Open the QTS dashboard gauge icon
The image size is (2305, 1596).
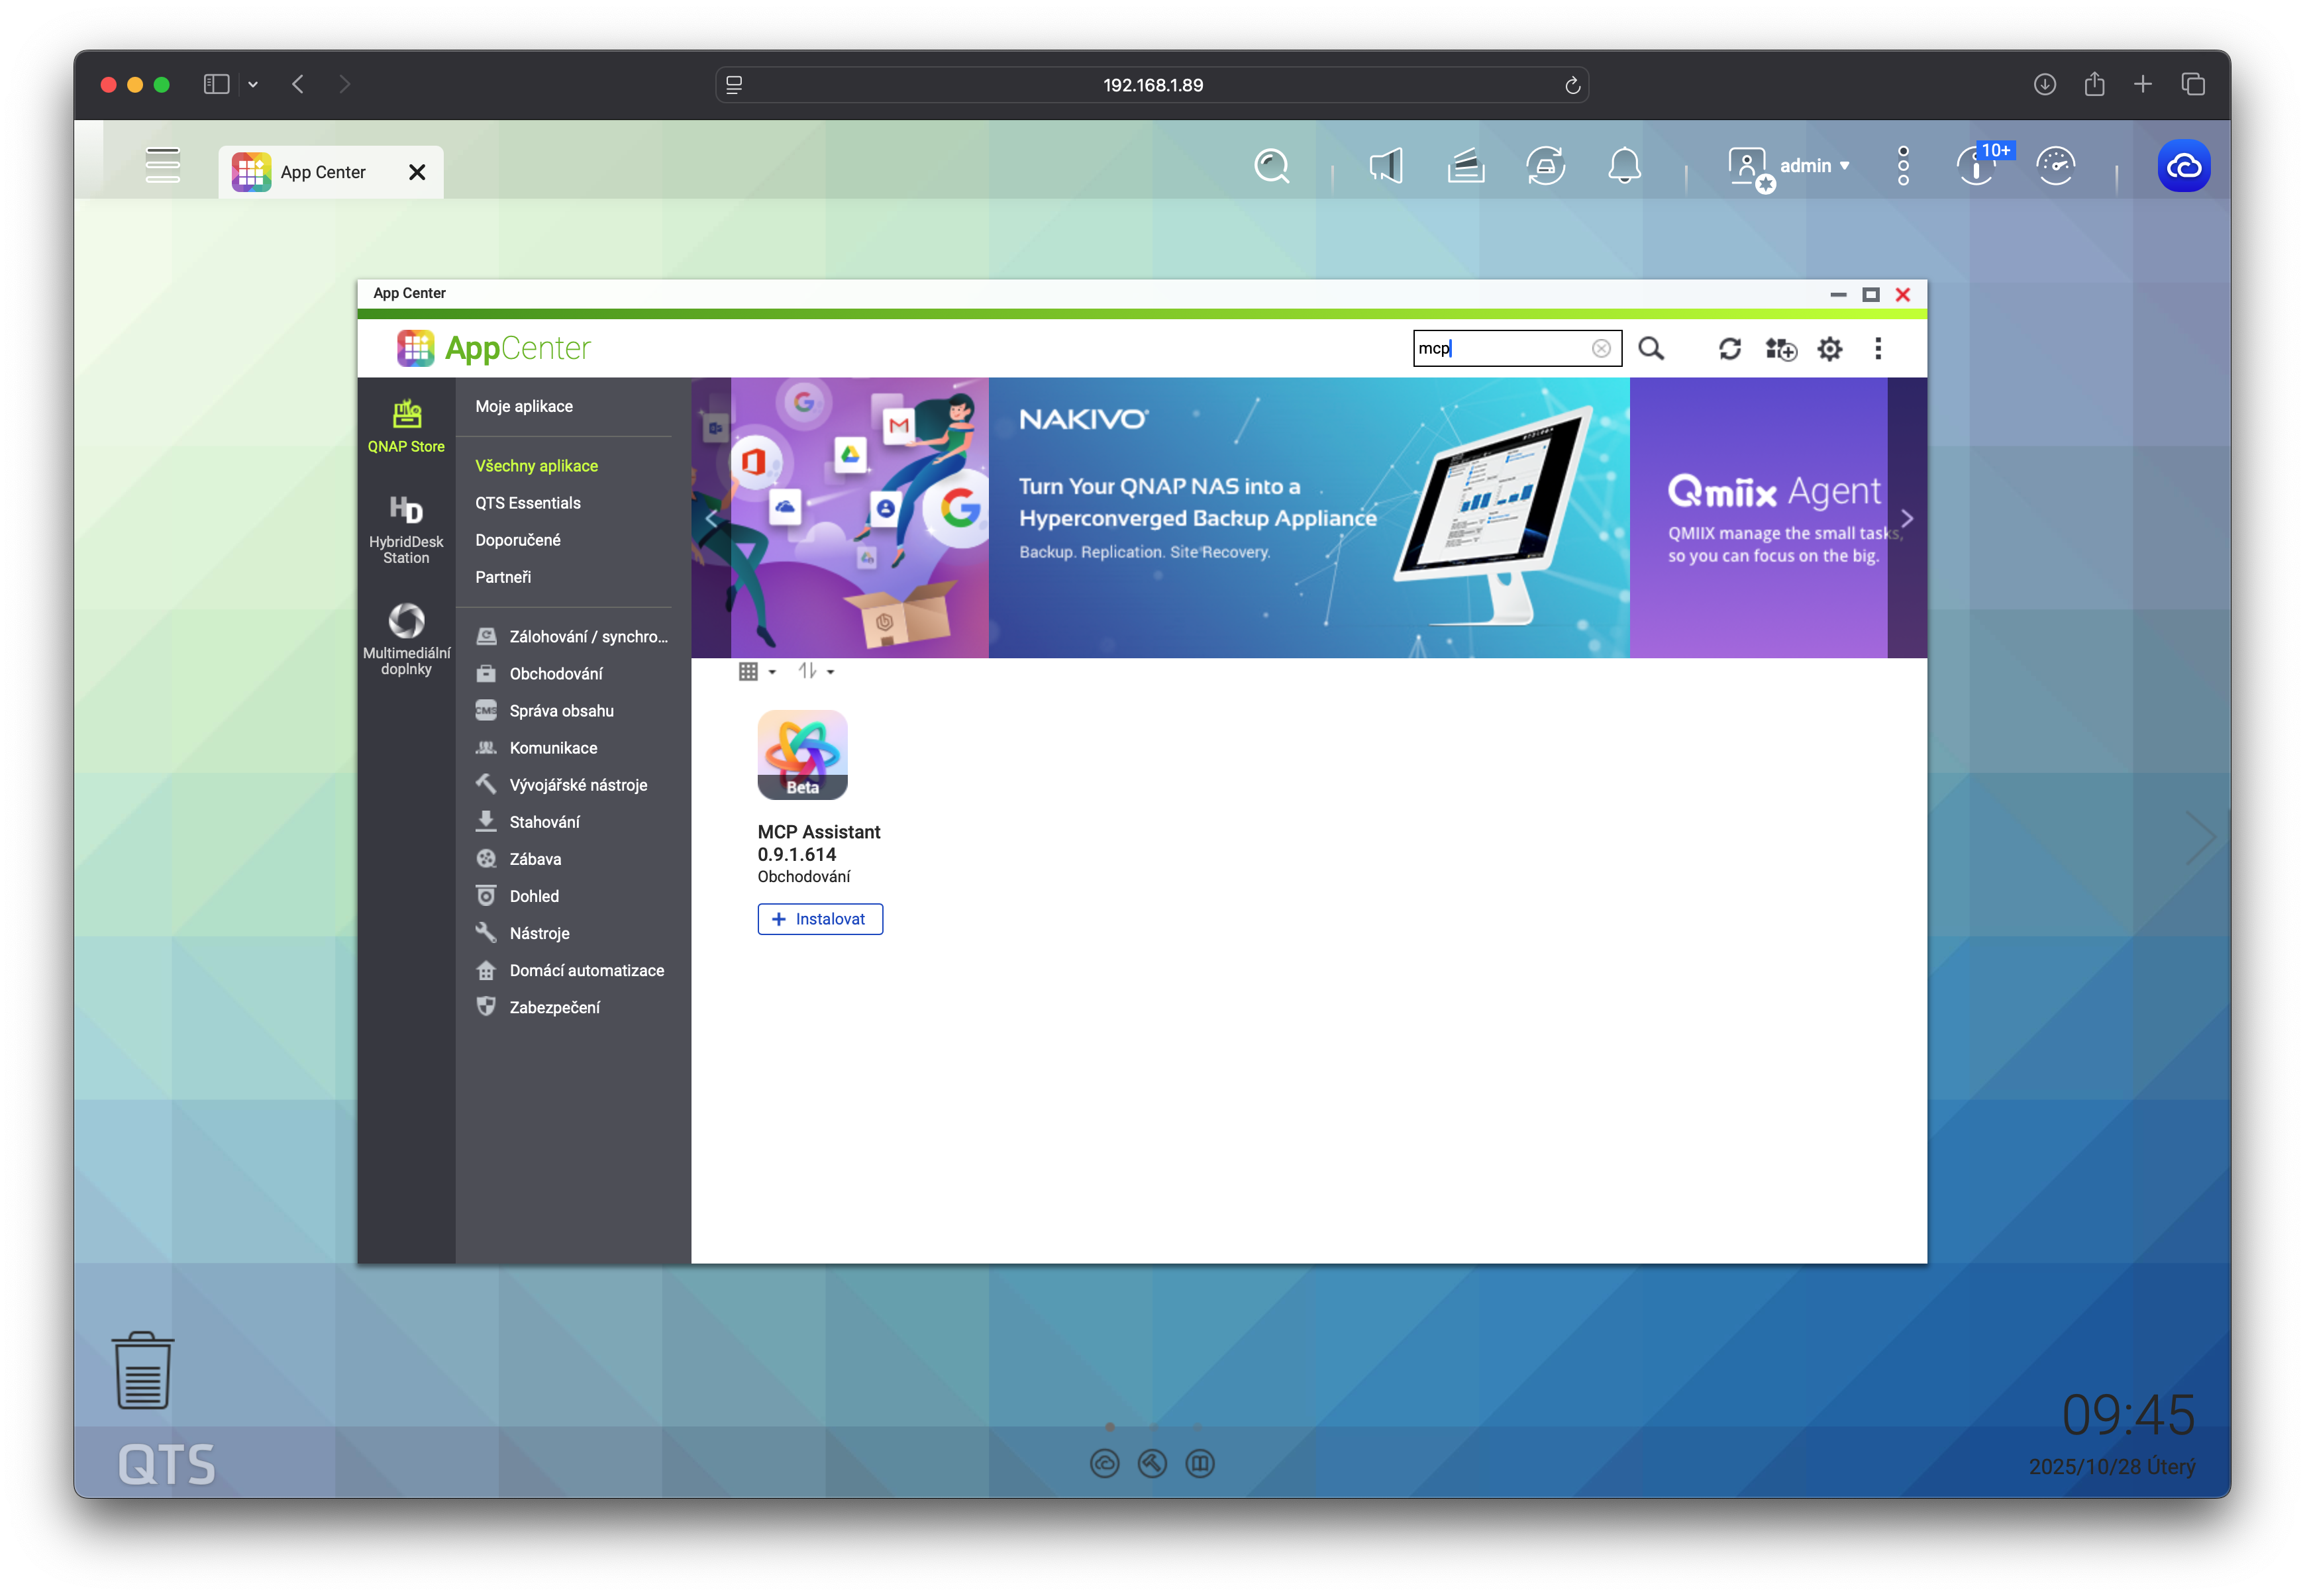(2056, 166)
